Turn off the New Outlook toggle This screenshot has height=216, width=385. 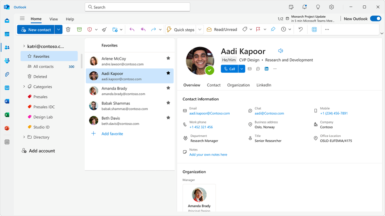[376, 18]
